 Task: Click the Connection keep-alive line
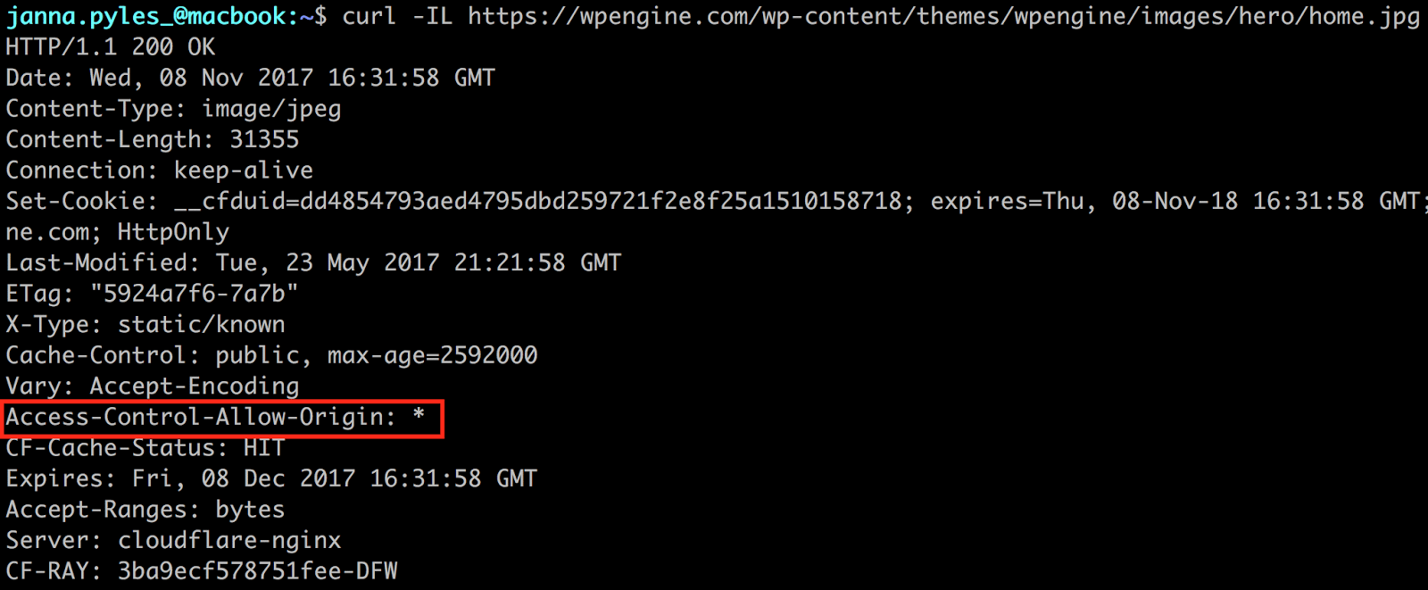coord(159,170)
